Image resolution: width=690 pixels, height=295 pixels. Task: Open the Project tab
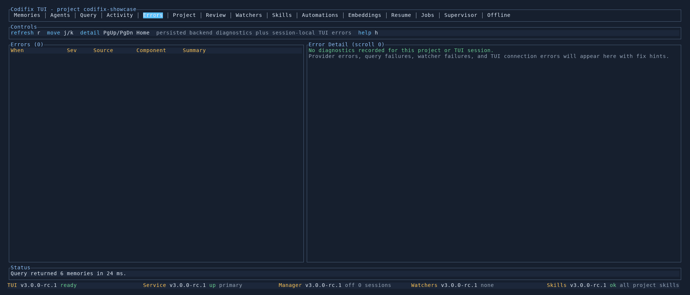184,15
